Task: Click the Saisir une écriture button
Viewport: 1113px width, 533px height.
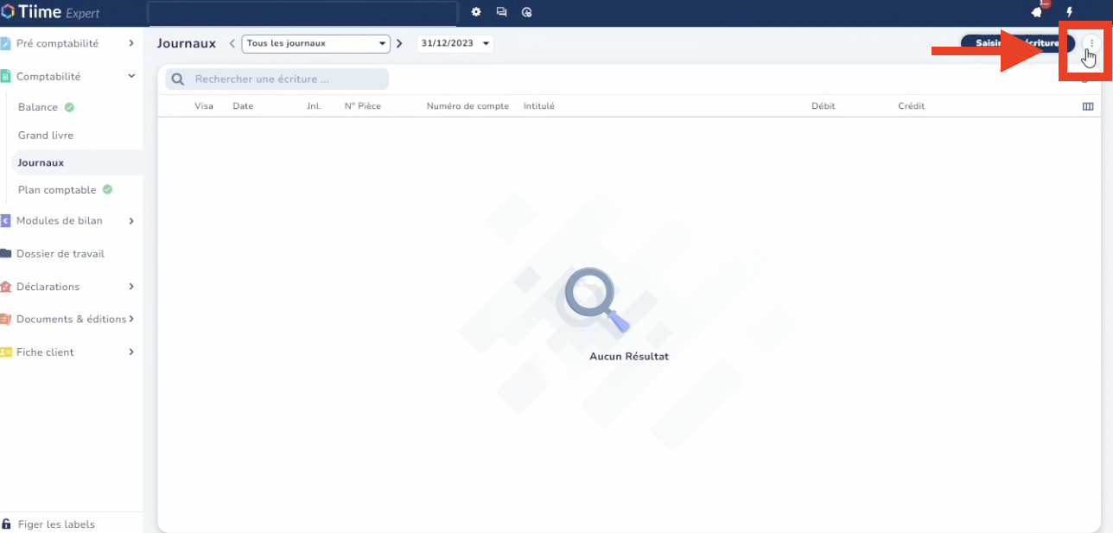Action: coord(1018,43)
